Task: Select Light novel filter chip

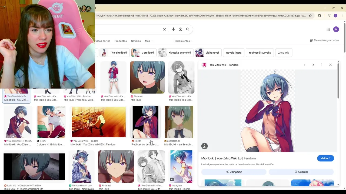Action: coord(208,53)
